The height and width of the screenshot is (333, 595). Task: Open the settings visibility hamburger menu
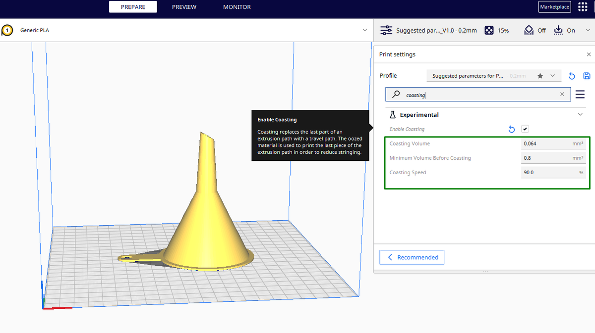[580, 94]
